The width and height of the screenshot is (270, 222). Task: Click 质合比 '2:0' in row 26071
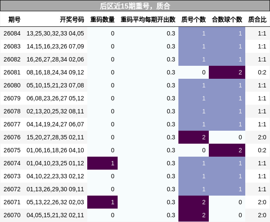pos(262,202)
